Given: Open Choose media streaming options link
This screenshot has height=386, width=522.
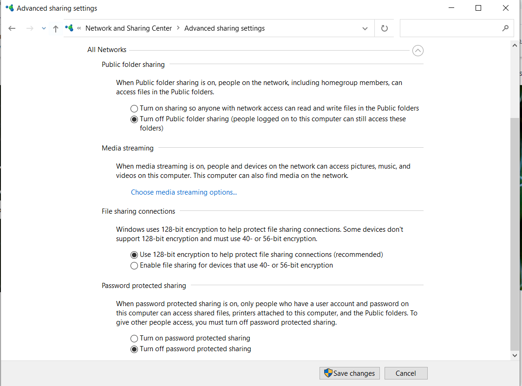Looking at the screenshot, I should coord(184,192).
